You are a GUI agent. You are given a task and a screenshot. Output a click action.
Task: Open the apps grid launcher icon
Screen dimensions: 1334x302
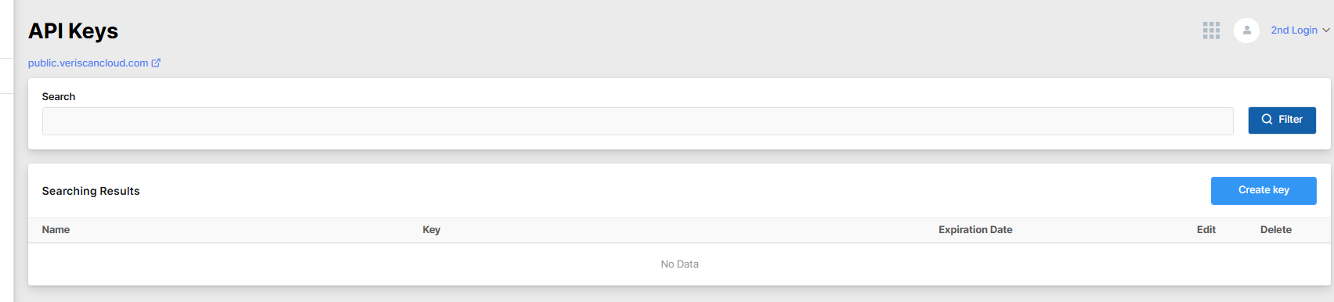[x=1211, y=31]
